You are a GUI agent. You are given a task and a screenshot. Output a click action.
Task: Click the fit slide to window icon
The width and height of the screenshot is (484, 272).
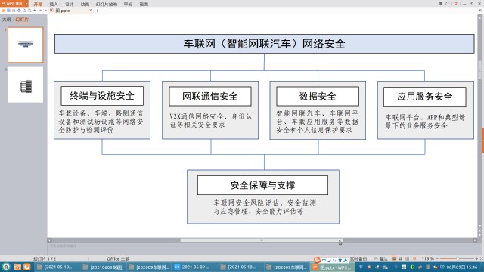pyautogui.click(x=481, y=258)
